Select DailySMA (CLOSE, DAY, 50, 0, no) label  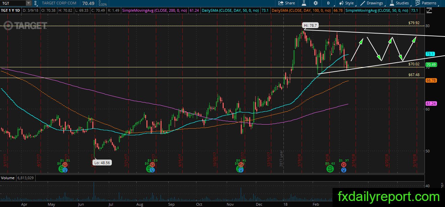point(230,11)
